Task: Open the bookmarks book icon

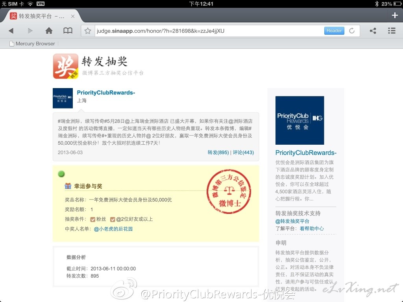Action: point(68,31)
